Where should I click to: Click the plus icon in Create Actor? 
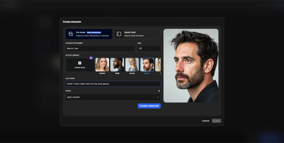tap(80, 63)
